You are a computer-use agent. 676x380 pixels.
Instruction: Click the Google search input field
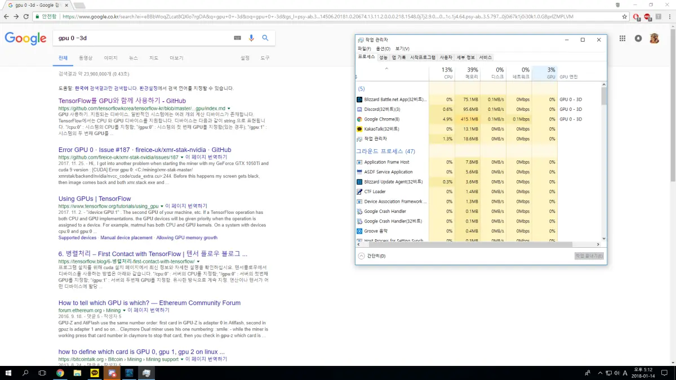pyautogui.click(x=141, y=38)
